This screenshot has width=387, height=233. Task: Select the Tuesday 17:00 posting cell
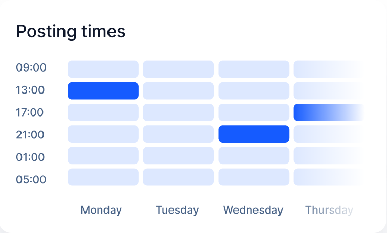point(178,112)
